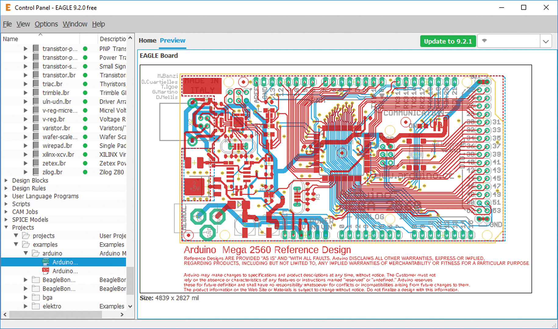Screen dimensions: 558x329
Task: Expand the Design Blocks tree node
Action: point(6,180)
